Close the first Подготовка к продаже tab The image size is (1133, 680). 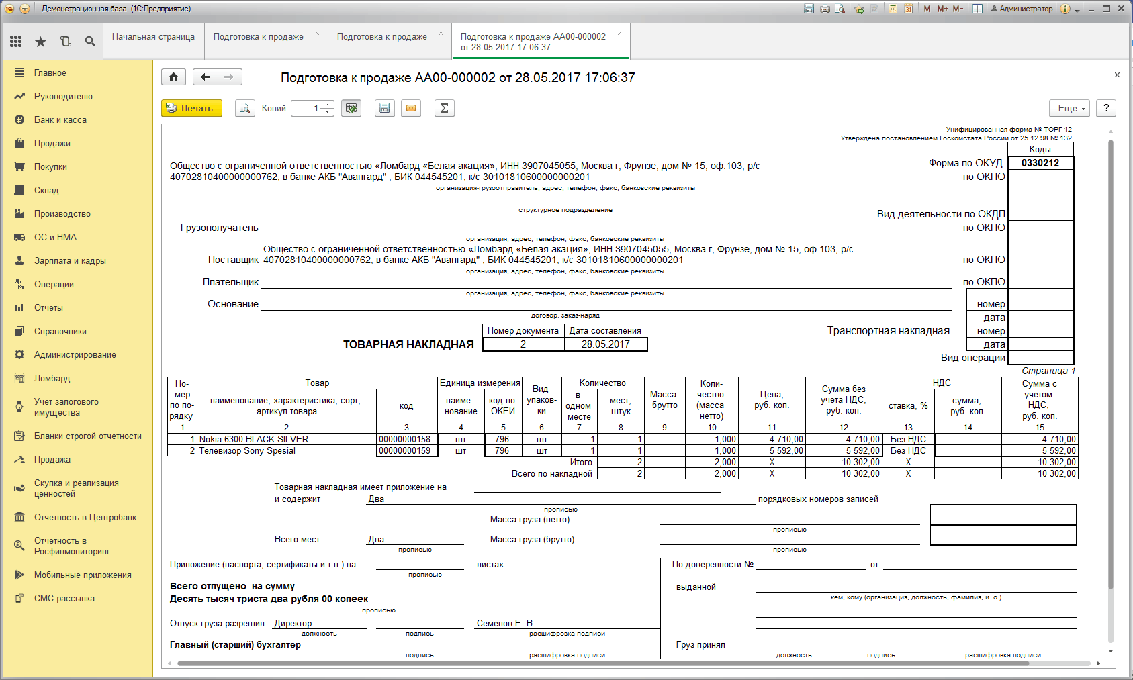pyautogui.click(x=317, y=34)
